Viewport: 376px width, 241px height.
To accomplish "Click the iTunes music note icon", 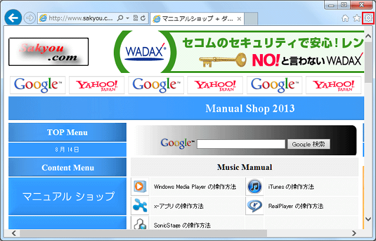I will [255, 186].
